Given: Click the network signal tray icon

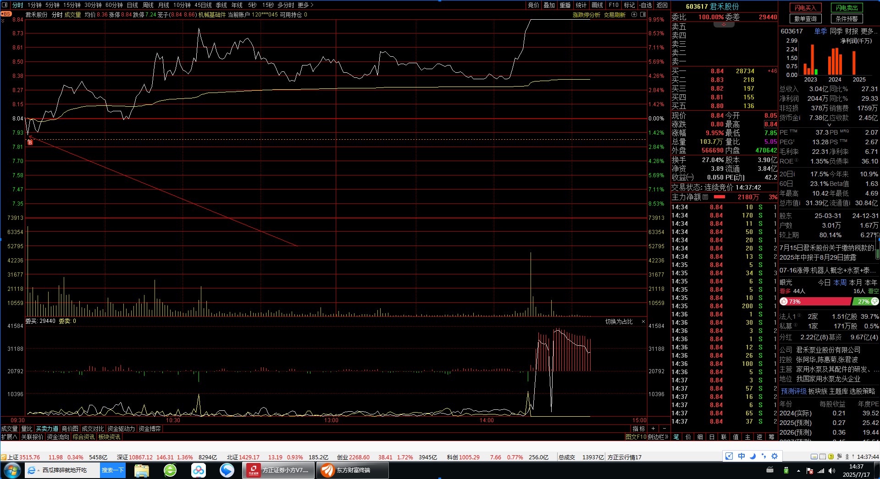Looking at the screenshot, I should [x=821, y=471].
